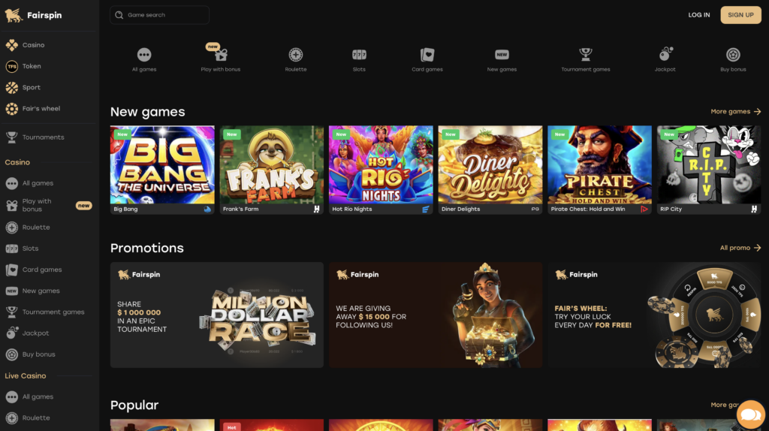Click the Promotions section heading
769x431 pixels.
[x=147, y=248]
